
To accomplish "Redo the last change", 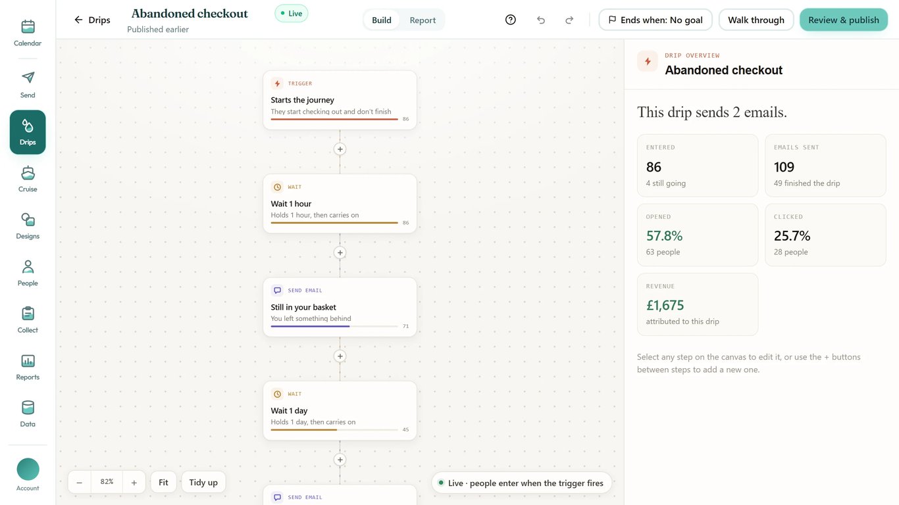I will click(x=569, y=20).
